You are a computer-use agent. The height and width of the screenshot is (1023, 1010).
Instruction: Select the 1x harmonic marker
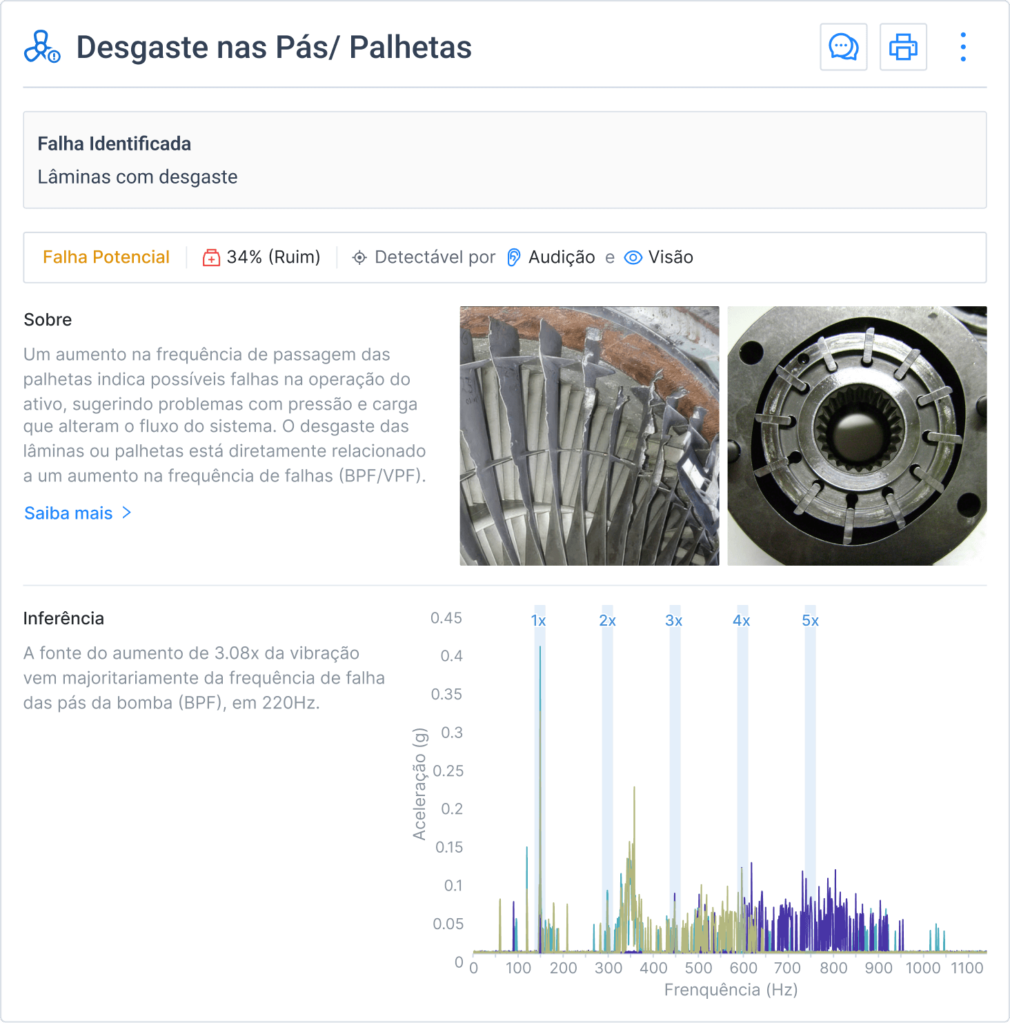pyautogui.click(x=539, y=621)
